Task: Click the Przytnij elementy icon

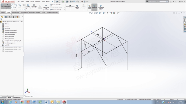Action: coord(28,6)
